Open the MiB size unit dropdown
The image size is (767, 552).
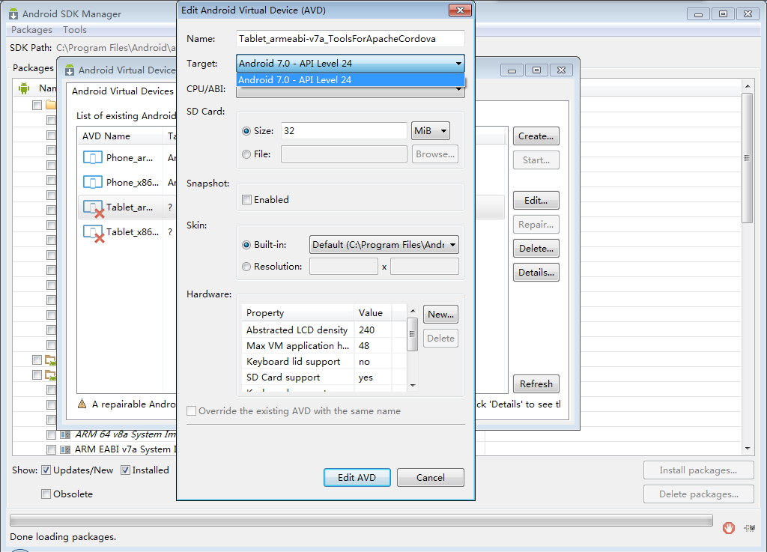click(x=431, y=131)
